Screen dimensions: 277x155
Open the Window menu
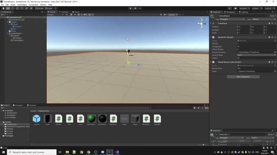point(43,5)
